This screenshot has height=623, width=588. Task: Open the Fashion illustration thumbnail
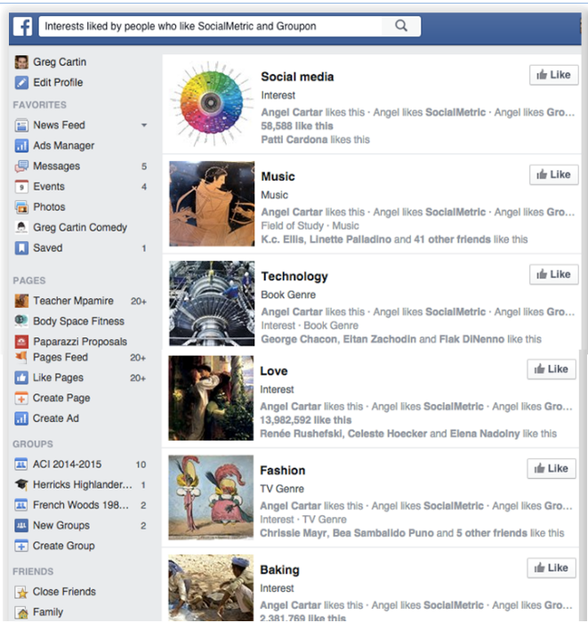(x=211, y=498)
